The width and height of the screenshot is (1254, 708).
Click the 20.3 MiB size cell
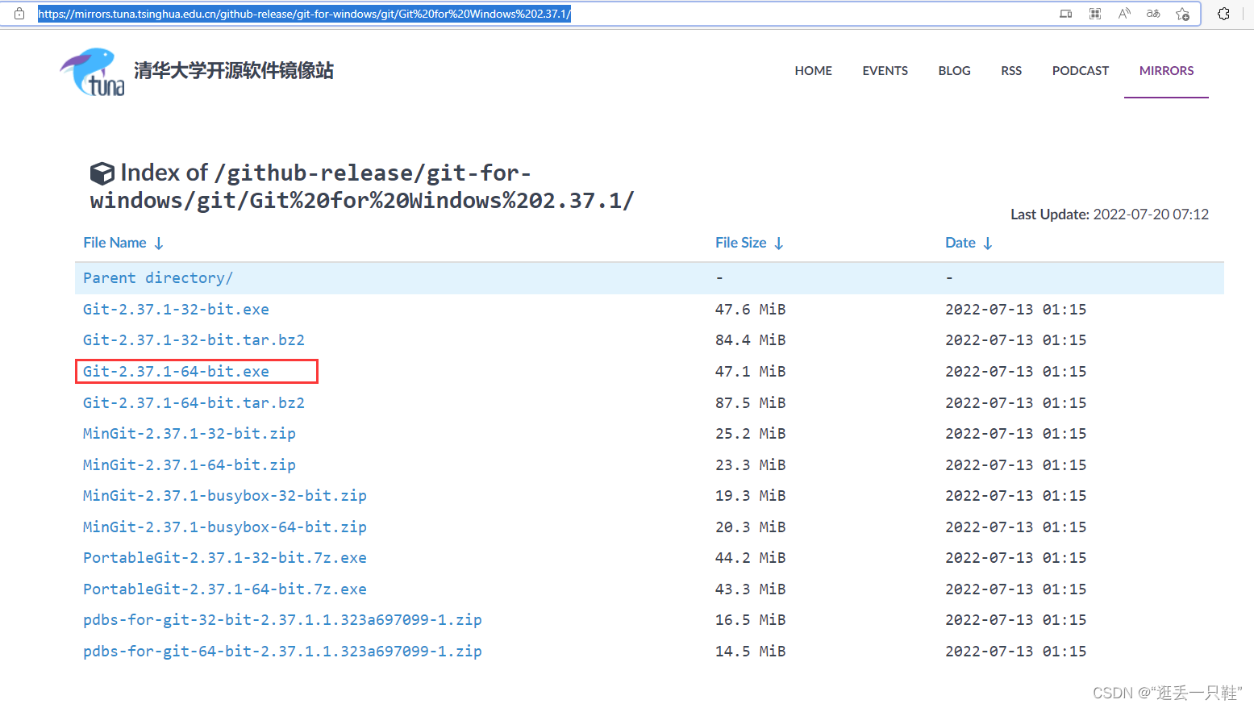750,527
